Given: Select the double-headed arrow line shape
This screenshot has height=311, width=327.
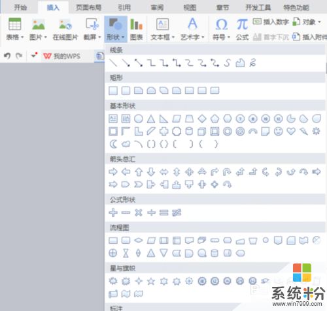Looking at the screenshot, I should (x=139, y=63).
